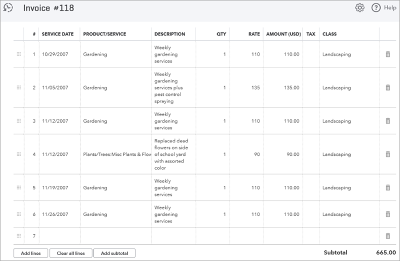
Task: Click the Add lines button
Action: pos(30,253)
